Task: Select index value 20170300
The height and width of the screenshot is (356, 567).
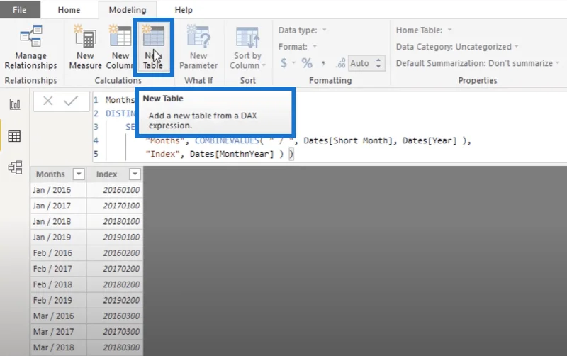Action: tap(115, 332)
